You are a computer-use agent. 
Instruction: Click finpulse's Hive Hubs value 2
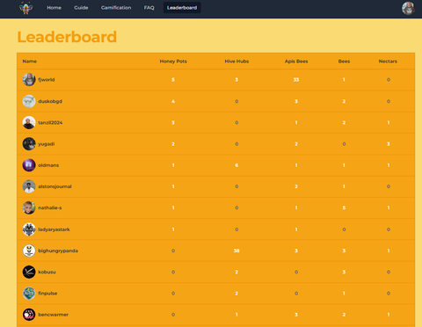tap(236, 293)
